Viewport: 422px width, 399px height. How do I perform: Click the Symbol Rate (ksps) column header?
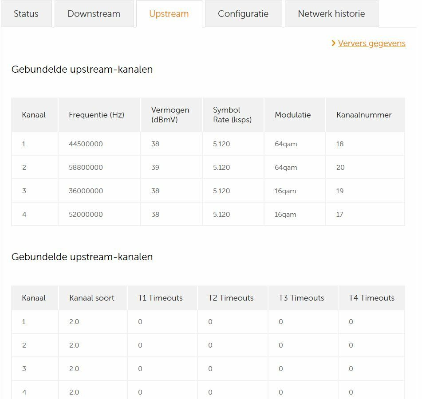tap(233, 115)
